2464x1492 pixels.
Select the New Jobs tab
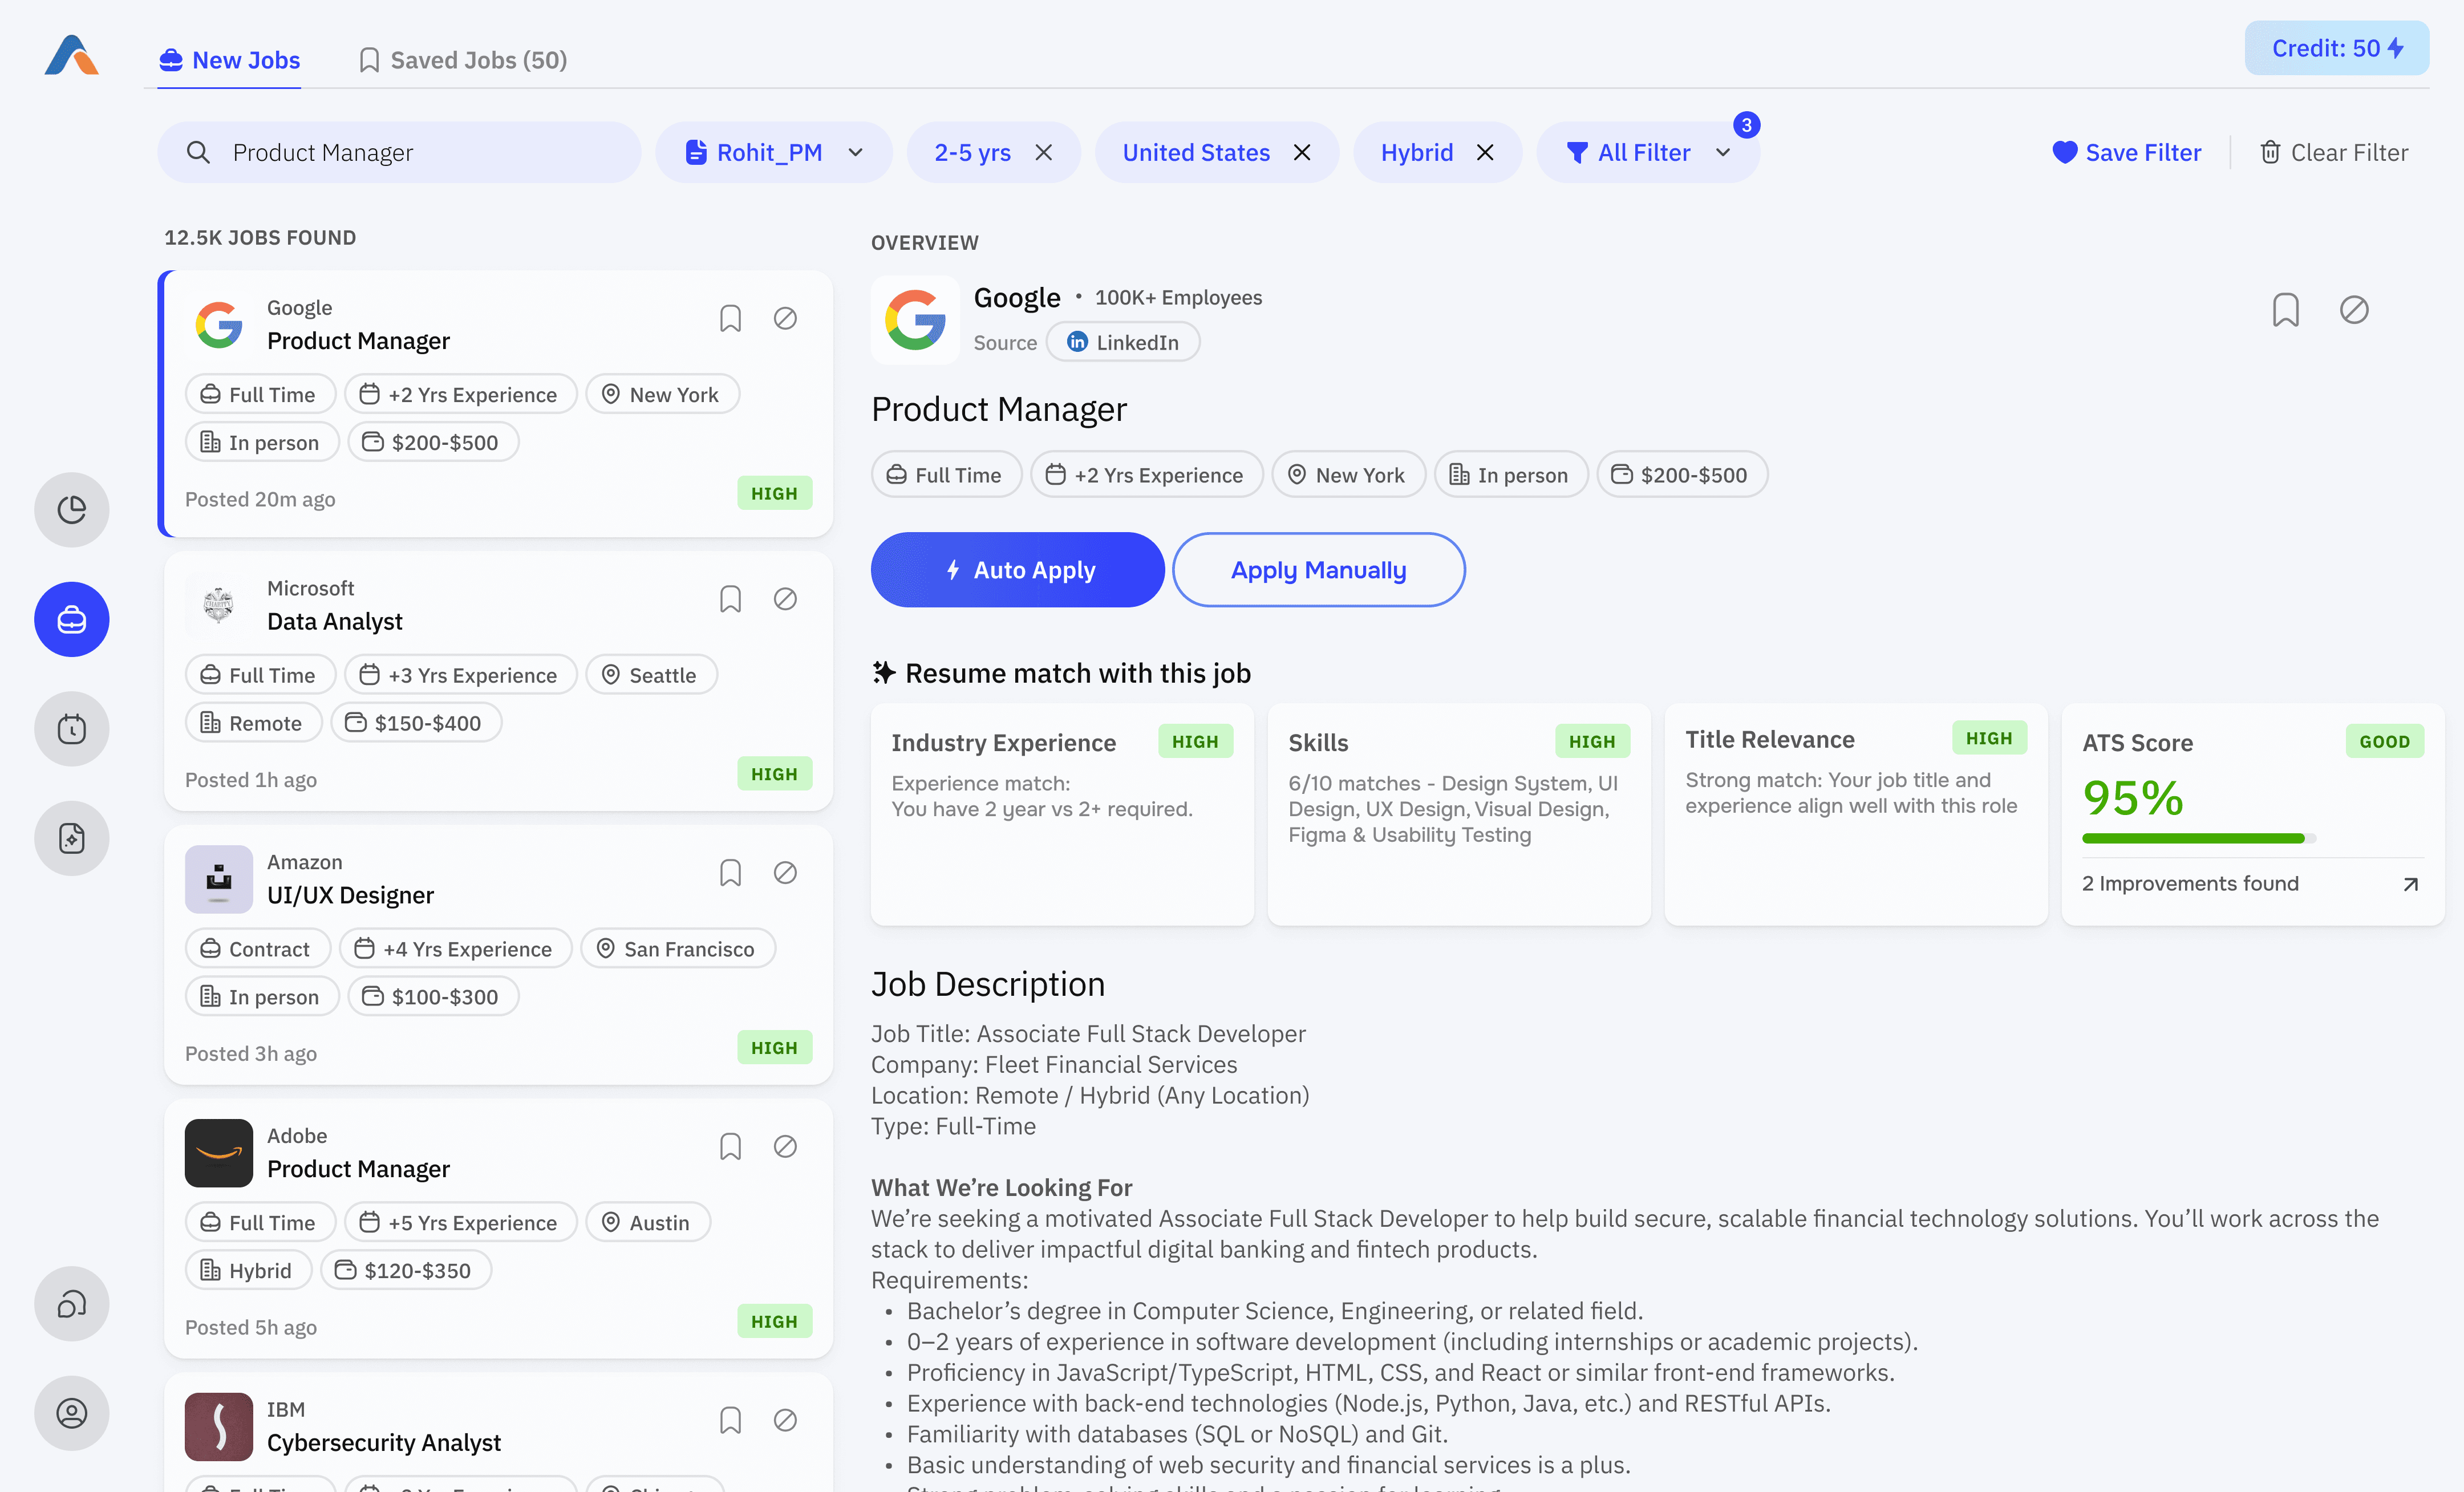coord(229,60)
